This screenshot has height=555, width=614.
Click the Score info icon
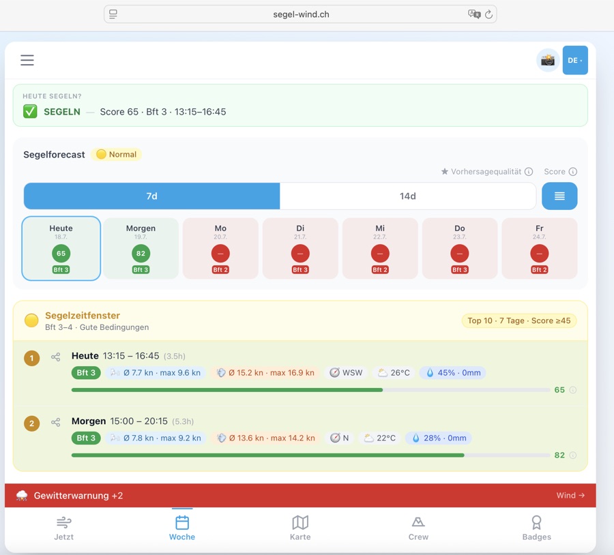coord(572,171)
